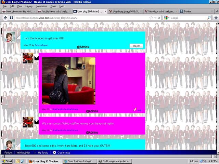The height and width of the screenshot is (164, 219).
Task: Click edit link with pencil icon
Action: (x=138, y=110)
